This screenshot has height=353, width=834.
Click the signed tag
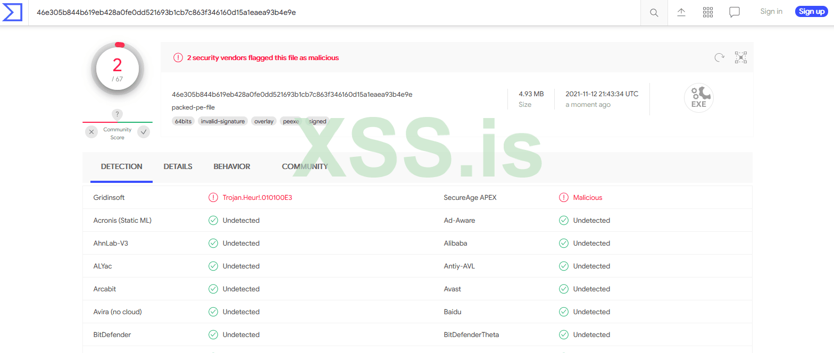318,121
